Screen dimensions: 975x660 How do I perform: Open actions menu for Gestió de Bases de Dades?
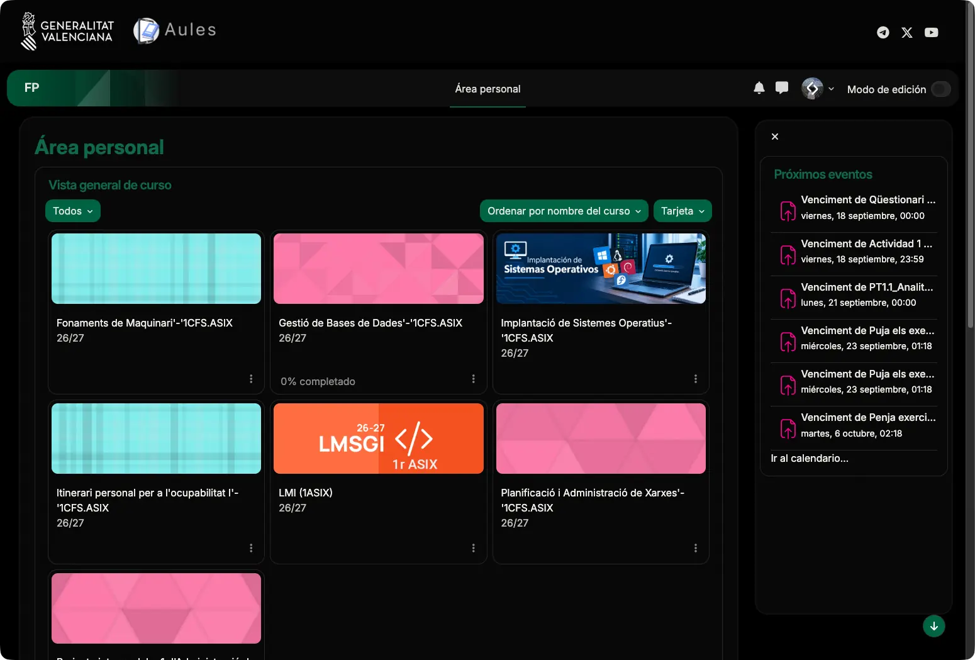tap(474, 379)
